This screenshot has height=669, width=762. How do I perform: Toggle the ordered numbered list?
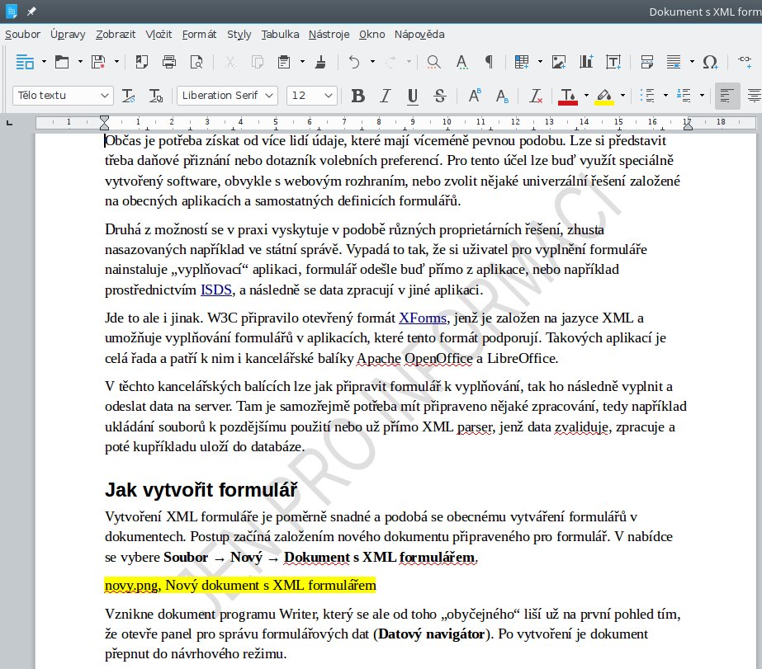tap(684, 96)
